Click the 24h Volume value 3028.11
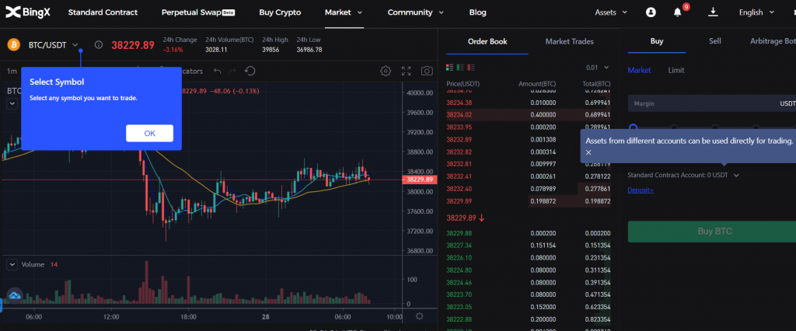The width and height of the screenshot is (796, 331). (216, 50)
